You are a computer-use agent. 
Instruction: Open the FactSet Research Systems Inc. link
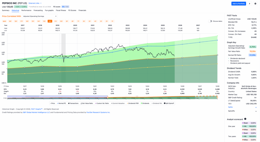click(98, 112)
